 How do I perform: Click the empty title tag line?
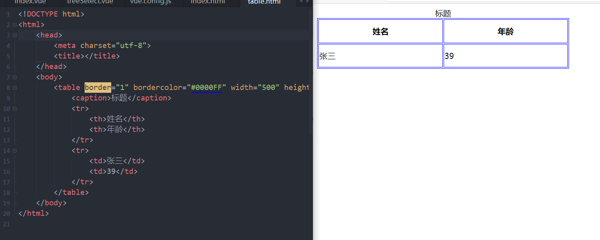tap(87, 56)
